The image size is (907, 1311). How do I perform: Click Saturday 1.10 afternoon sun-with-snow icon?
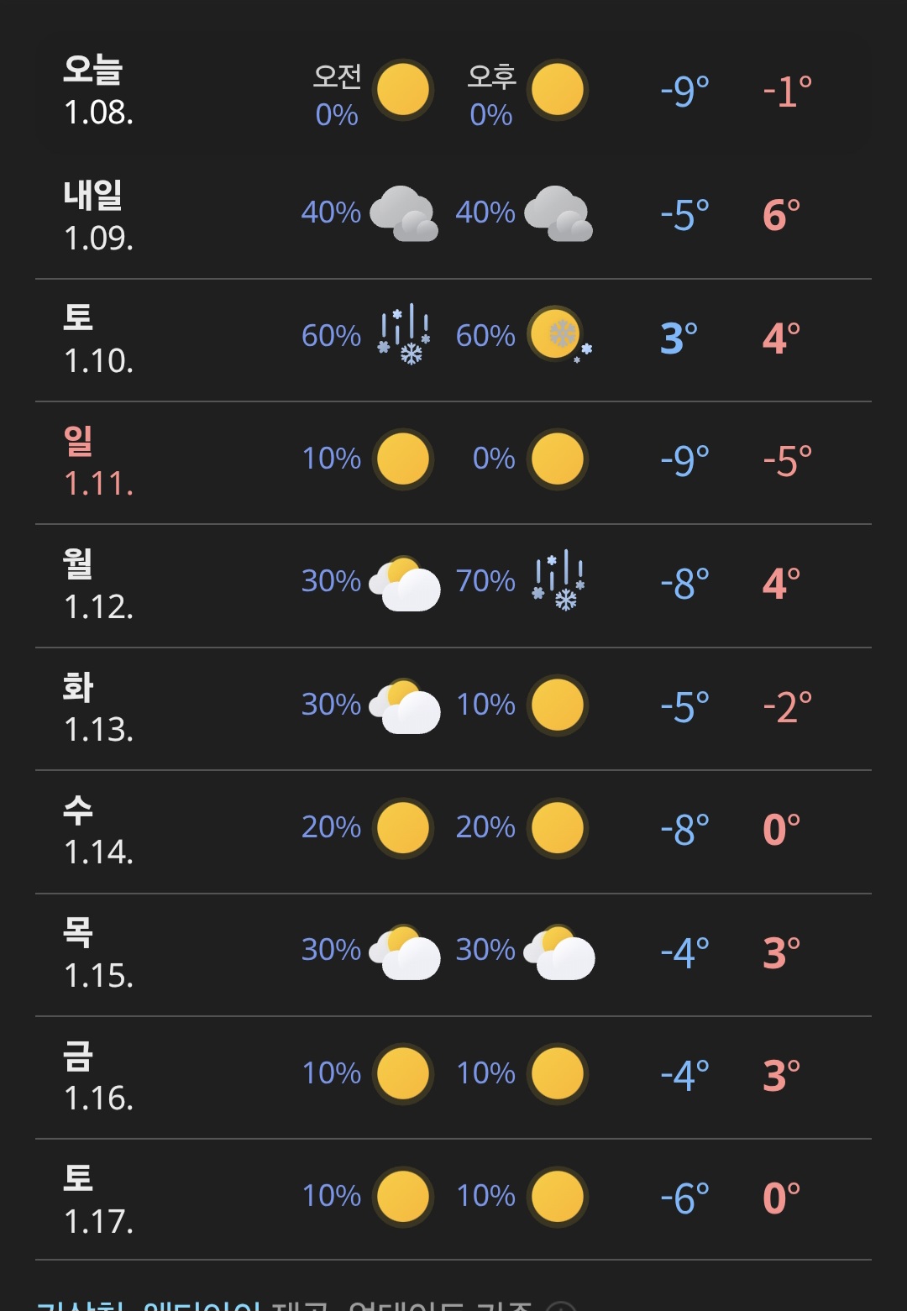pos(559,334)
